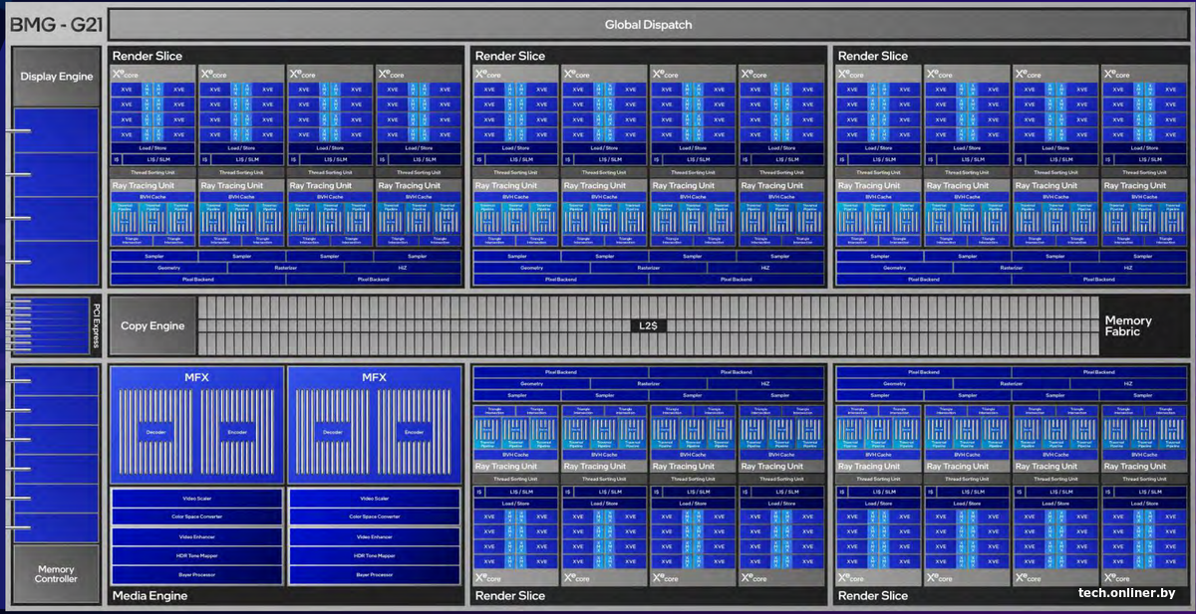Click the top-right Render Slice label
Viewport: 1196px width, 614px height.
[x=873, y=56]
